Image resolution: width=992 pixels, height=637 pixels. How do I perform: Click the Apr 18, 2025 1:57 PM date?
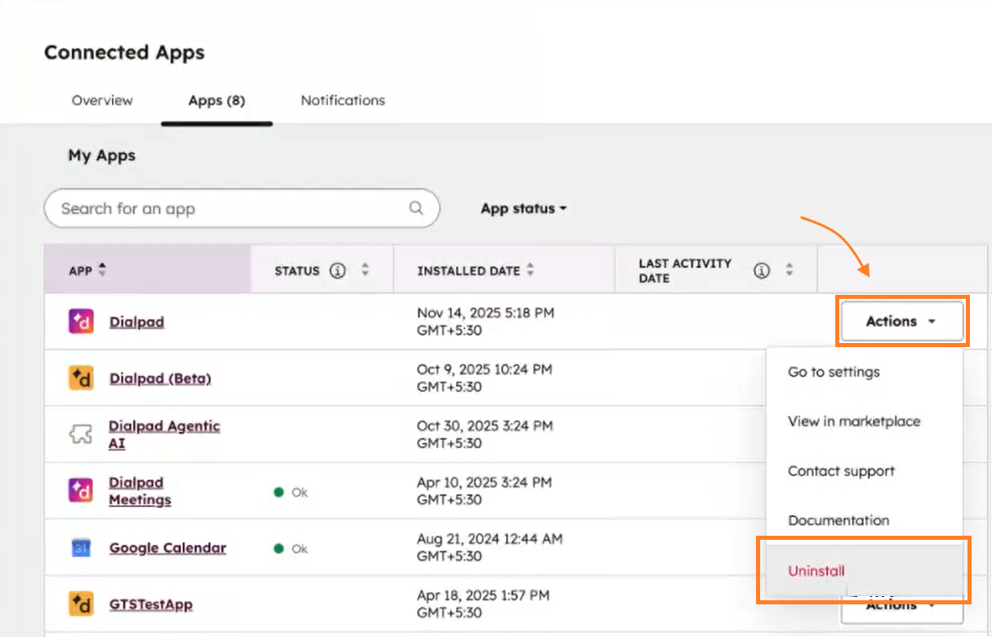[483, 604]
